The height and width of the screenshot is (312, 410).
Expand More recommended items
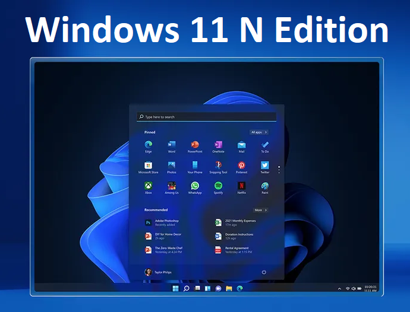click(x=260, y=210)
